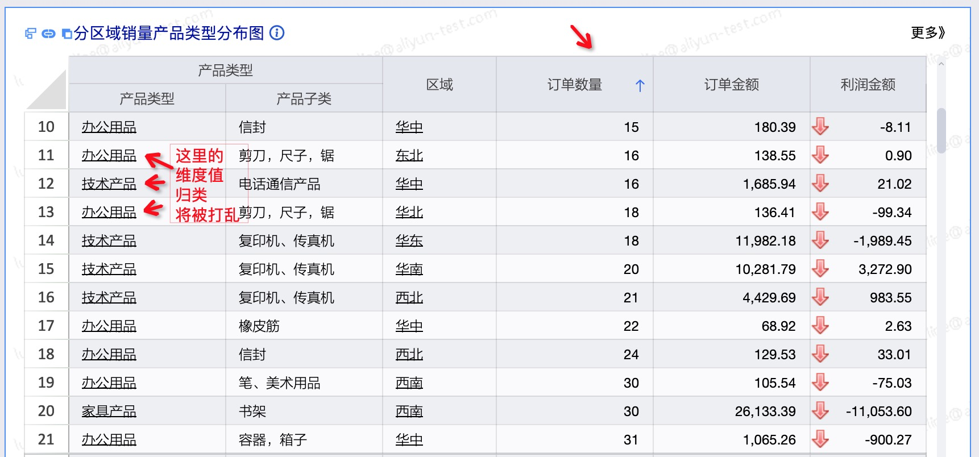Select the 产品子类 column header
The width and height of the screenshot is (979, 457).
304,99
